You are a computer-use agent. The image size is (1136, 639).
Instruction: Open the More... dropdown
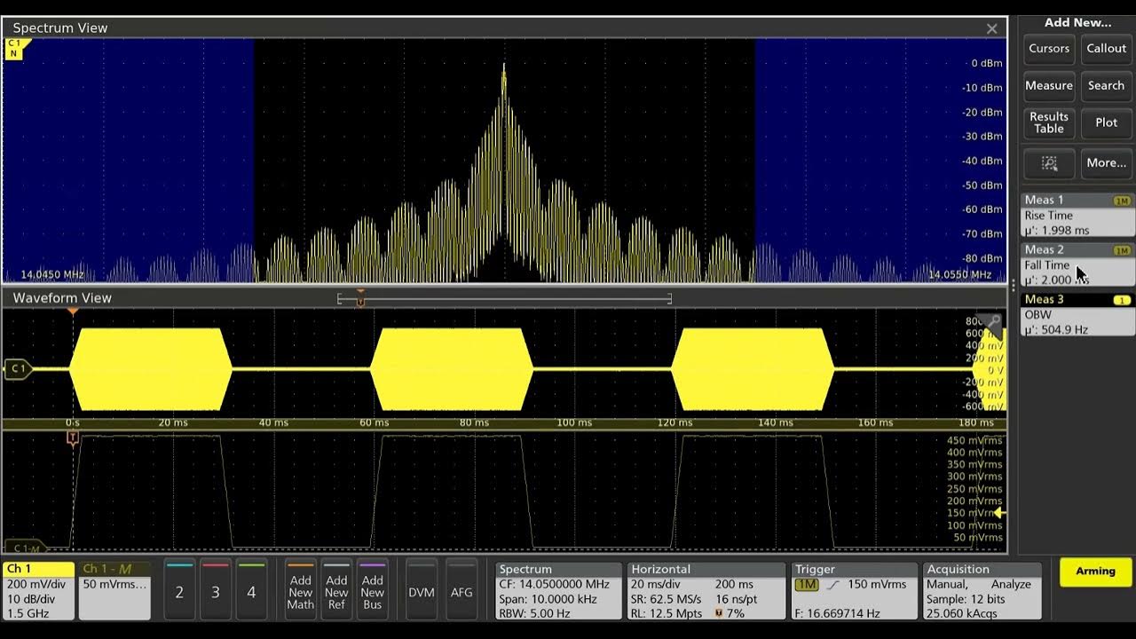point(1106,163)
